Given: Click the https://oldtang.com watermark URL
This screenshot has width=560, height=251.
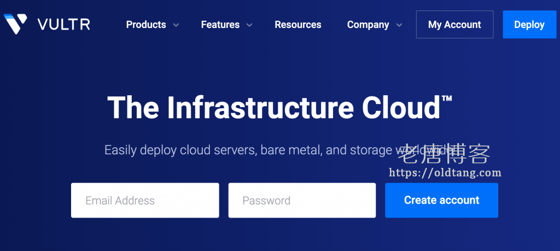Looking at the screenshot, I should pyautogui.click(x=445, y=173).
